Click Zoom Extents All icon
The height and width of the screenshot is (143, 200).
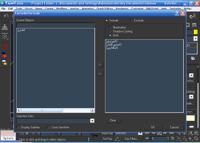coord(196,133)
